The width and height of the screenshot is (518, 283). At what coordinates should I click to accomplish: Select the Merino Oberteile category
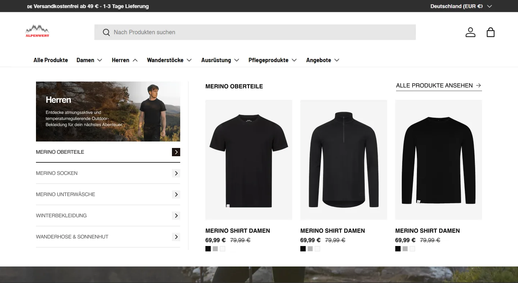coord(108,152)
